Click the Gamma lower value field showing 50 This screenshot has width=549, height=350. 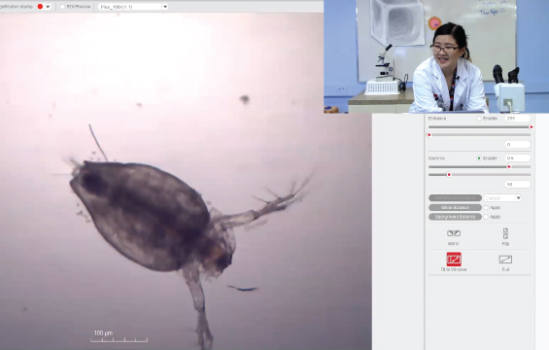coord(518,184)
